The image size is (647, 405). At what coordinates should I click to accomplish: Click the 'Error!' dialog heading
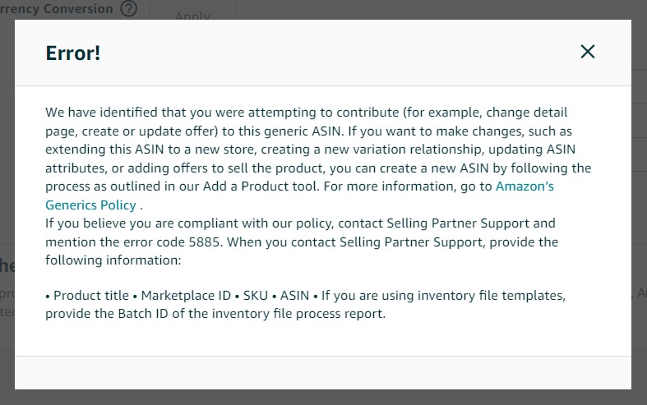(73, 53)
